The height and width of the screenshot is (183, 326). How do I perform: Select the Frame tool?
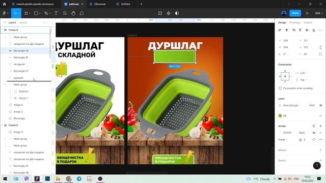point(26,13)
